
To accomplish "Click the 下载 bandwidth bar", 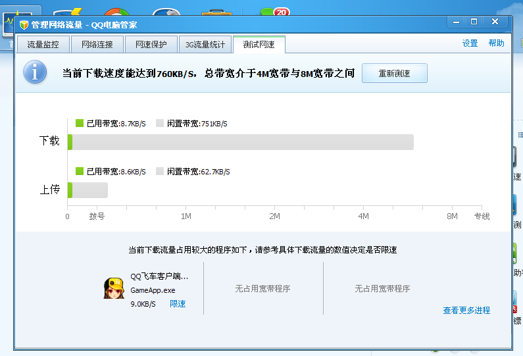I will [241, 142].
